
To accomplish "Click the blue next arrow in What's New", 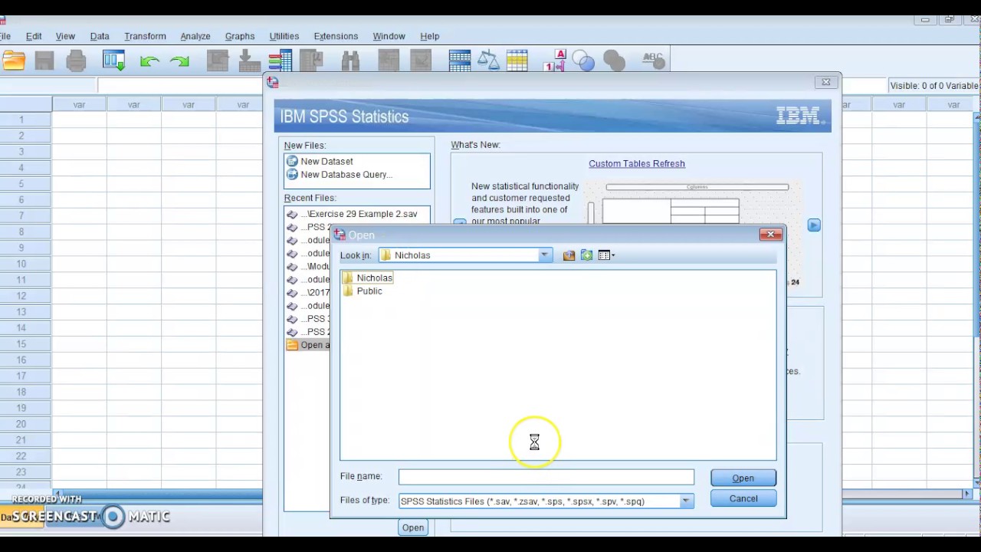I will coord(814,225).
